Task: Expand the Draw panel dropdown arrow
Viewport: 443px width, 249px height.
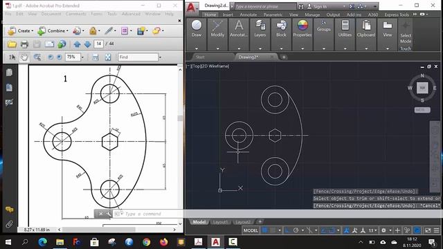Action: tap(197, 48)
